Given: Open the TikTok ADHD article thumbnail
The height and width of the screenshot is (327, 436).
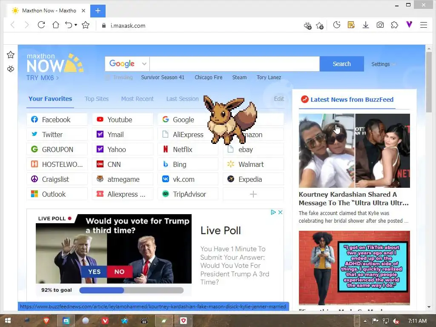Looking at the screenshot, I should 354,268.
